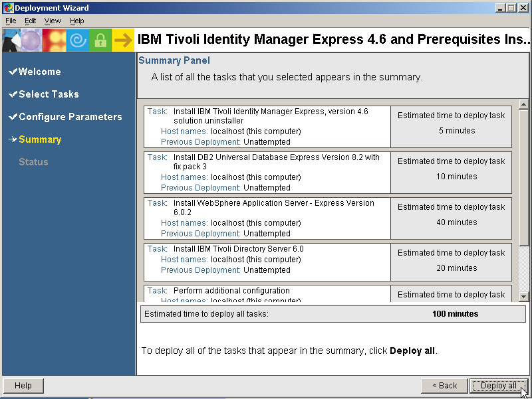Image resolution: width=532 pixels, height=399 pixels.
Task: Go to the Welcome step
Action: 40,72
